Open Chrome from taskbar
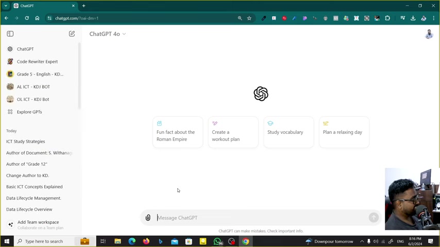The height and width of the screenshot is (247, 440). (246, 241)
